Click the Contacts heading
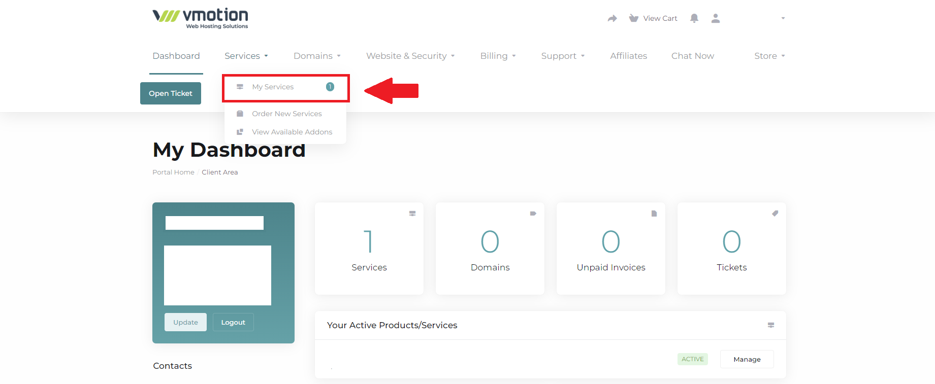 (x=173, y=366)
